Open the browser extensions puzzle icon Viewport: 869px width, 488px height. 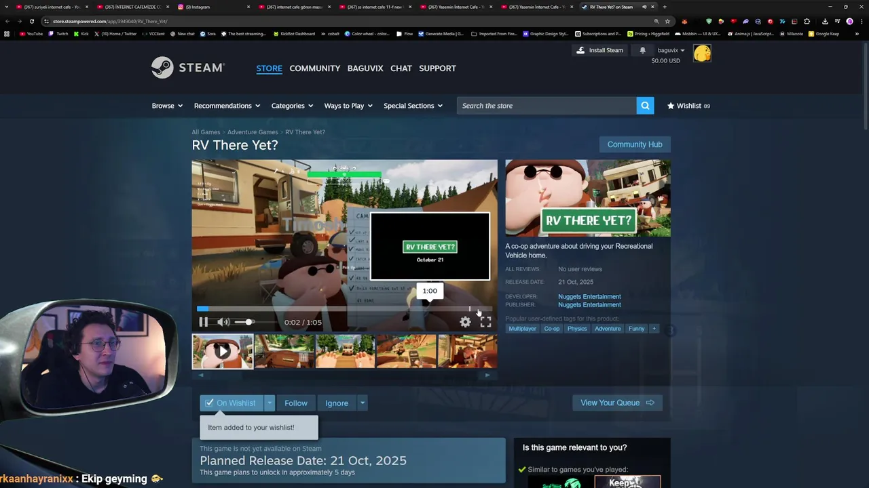[x=807, y=21]
